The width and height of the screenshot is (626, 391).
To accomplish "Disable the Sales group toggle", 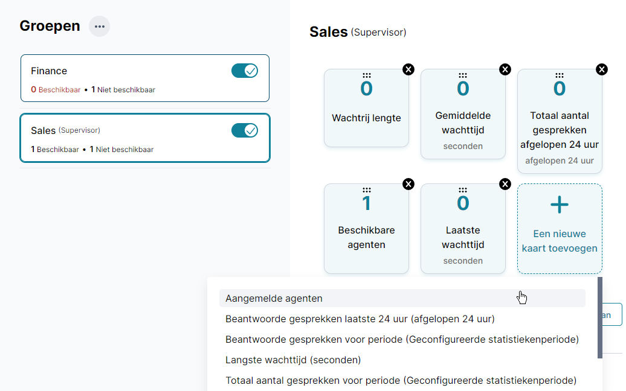I will [x=245, y=130].
